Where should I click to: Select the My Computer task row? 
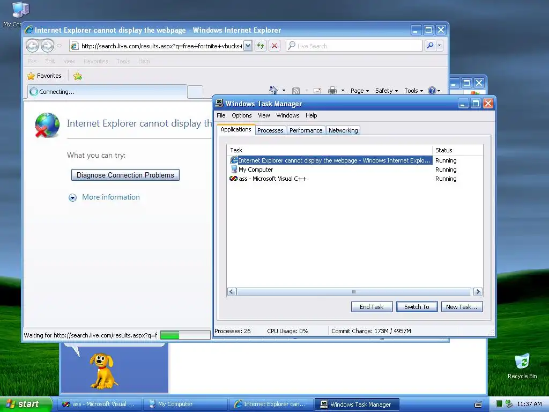pos(256,170)
